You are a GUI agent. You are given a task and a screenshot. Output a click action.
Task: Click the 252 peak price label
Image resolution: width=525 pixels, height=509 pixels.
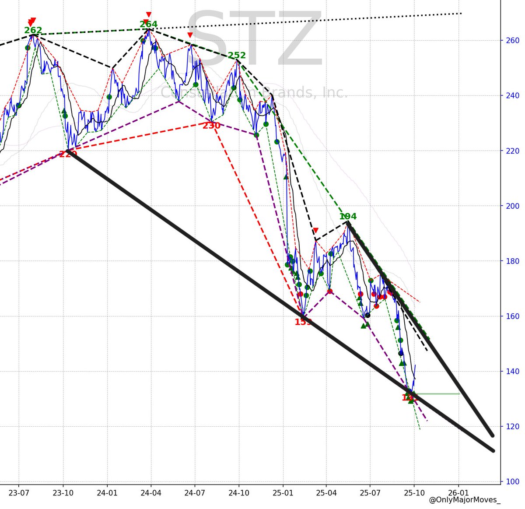tap(237, 56)
